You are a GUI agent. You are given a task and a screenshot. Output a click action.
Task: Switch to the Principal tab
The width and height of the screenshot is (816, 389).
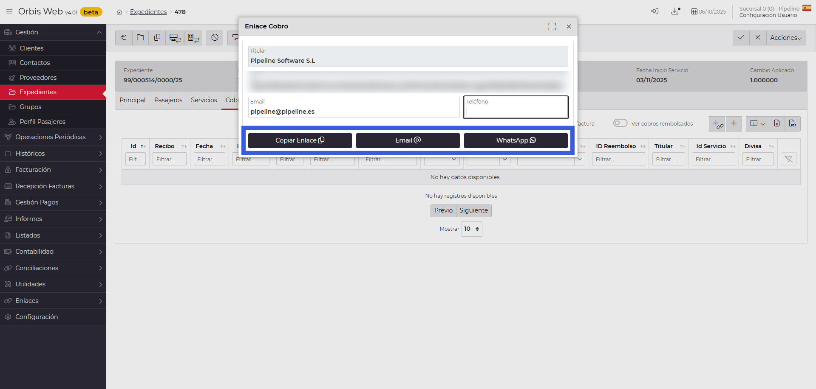click(133, 100)
